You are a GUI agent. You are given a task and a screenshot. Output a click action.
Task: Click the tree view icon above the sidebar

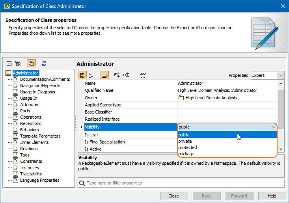18,63
